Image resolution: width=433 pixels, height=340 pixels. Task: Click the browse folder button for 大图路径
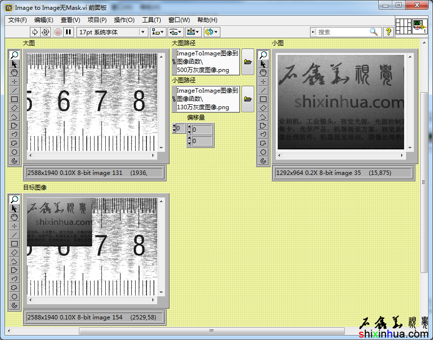pos(247,62)
